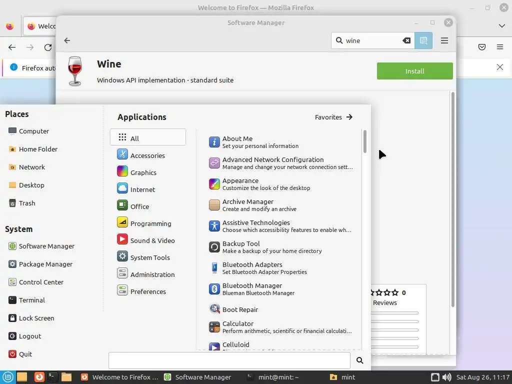
Task: Select the Sound & Video category
Action: 148,240
